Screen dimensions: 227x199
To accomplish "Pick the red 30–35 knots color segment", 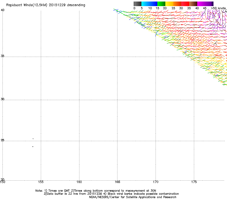I will tap(185, 4).
